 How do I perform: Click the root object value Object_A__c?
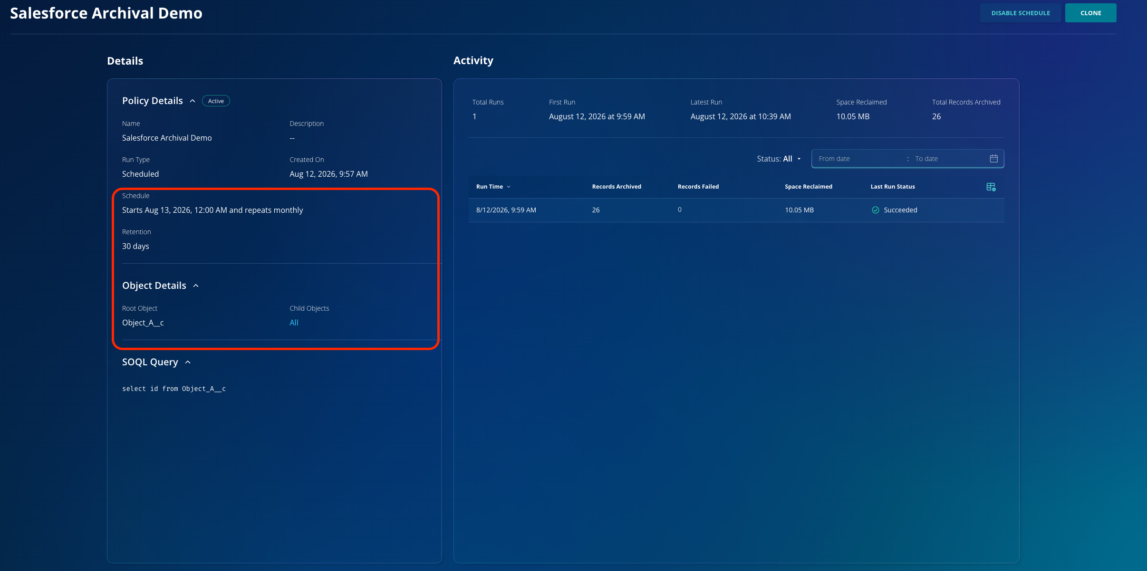pos(143,323)
